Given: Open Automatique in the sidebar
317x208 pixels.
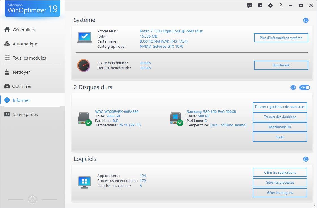Looking at the screenshot, I should tap(32, 44).
